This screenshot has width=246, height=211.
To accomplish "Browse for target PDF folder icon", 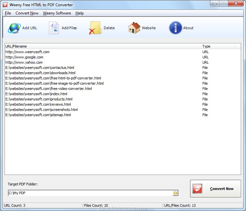I will tap(175, 193).
